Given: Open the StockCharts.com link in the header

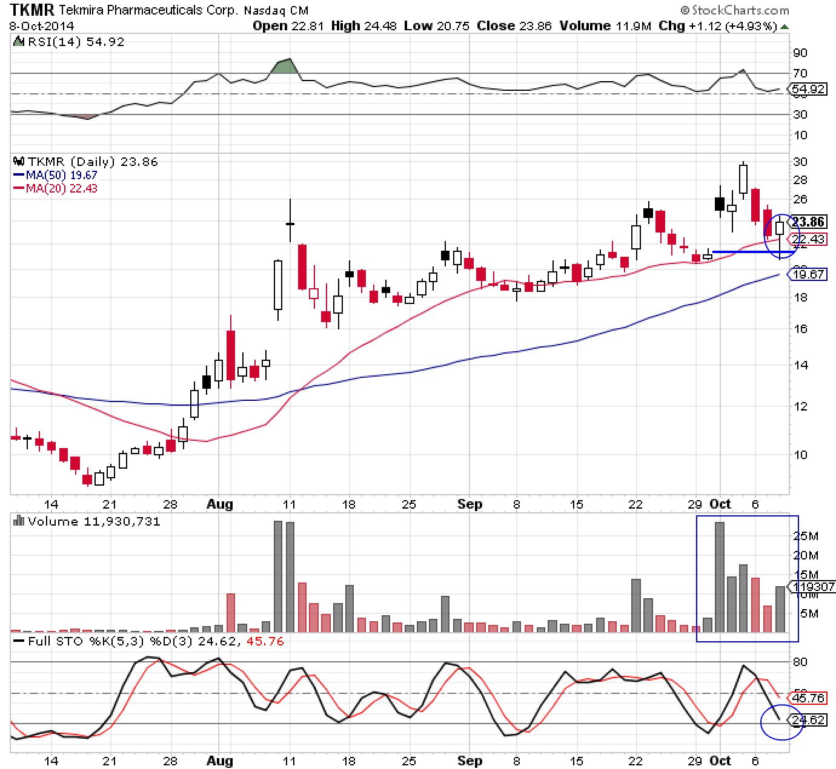Looking at the screenshot, I should pyautogui.click(x=740, y=10).
